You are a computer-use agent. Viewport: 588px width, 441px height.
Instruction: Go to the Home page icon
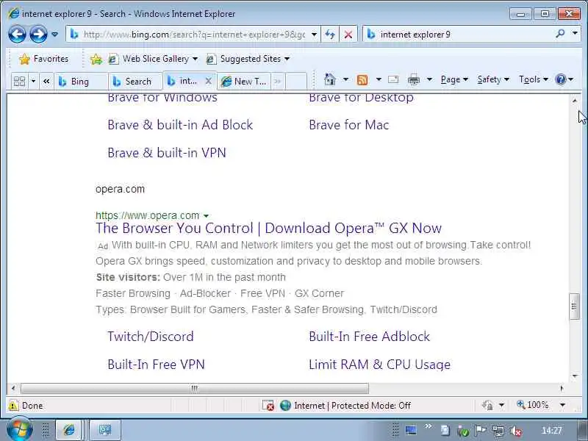[x=329, y=79]
